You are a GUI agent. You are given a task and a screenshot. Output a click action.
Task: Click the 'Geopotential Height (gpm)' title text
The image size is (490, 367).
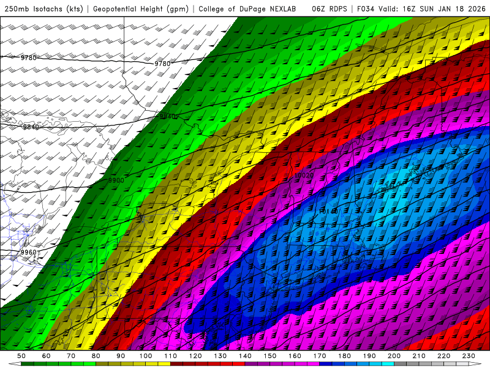pos(141,9)
